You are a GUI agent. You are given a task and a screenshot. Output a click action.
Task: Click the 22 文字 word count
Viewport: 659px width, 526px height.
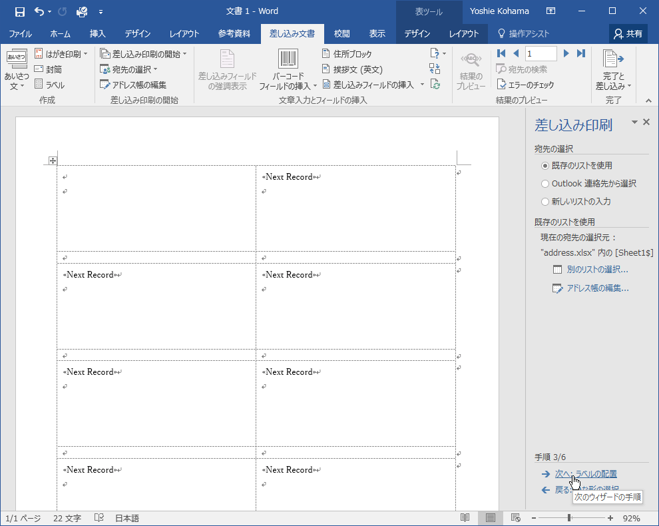67,518
